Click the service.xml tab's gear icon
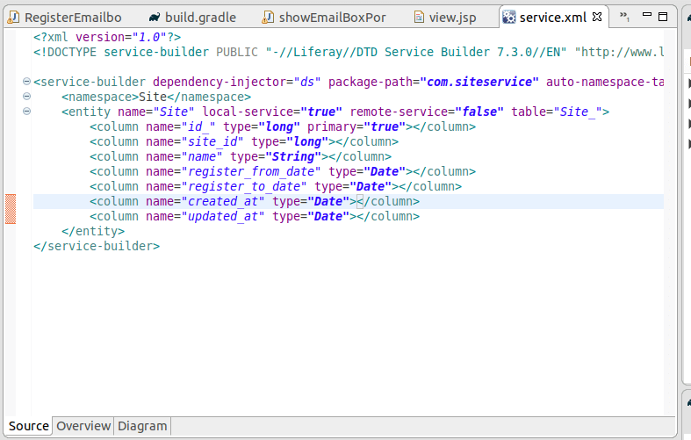This screenshot has width=691, height=440. (x=508, y=18)
